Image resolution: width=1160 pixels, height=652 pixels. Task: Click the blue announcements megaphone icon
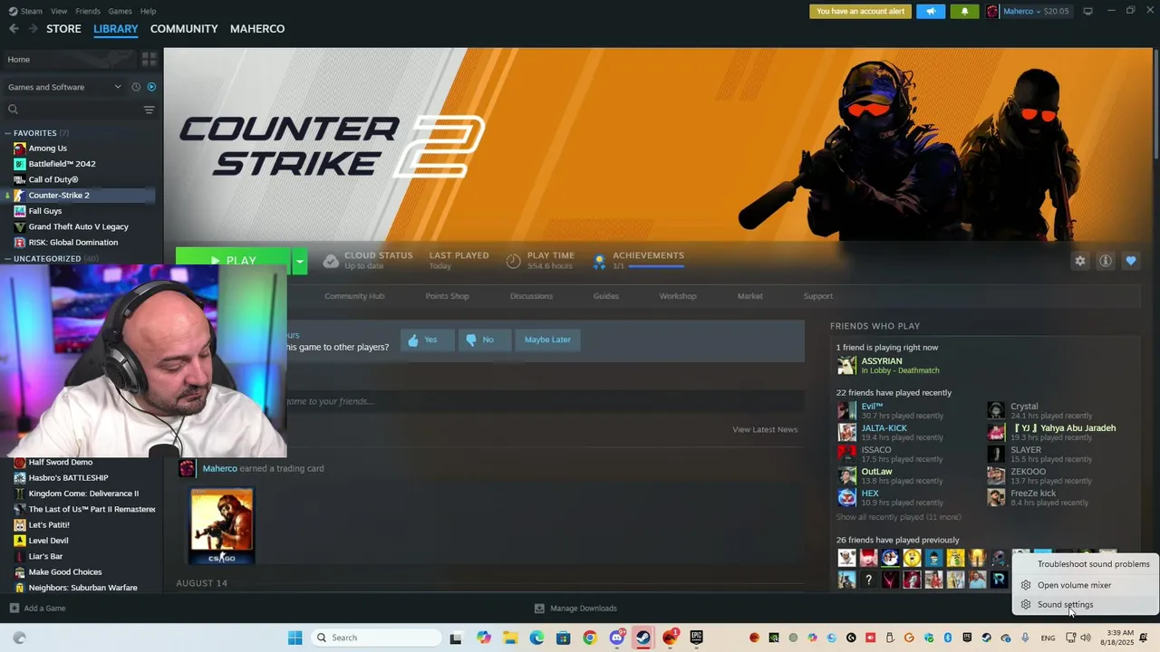click(930, 11)
